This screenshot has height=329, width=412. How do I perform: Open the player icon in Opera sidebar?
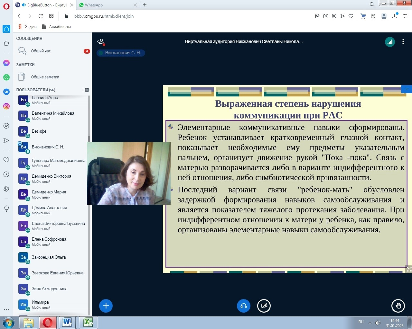(6, 126)
